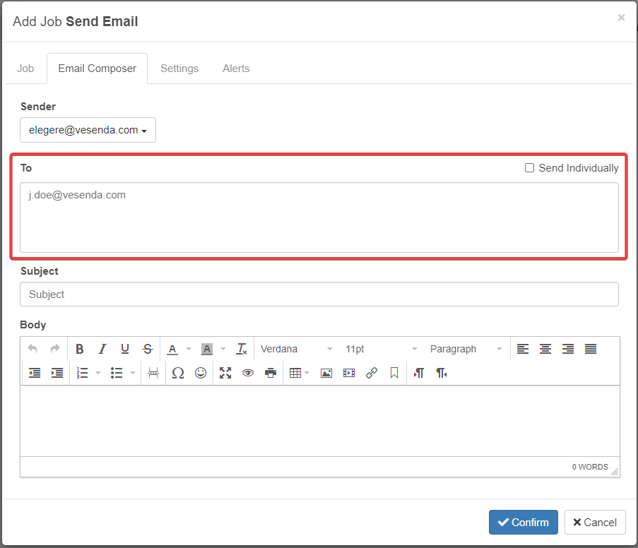Expand the Verdana font family dropdown
The height and width of the screenshot is (548, 638).
295,349
